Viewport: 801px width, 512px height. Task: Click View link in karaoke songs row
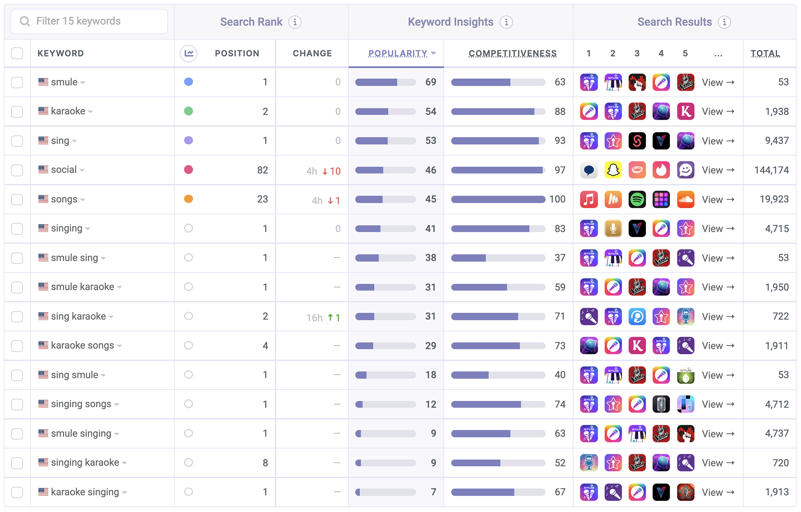[x=718, y=346]
